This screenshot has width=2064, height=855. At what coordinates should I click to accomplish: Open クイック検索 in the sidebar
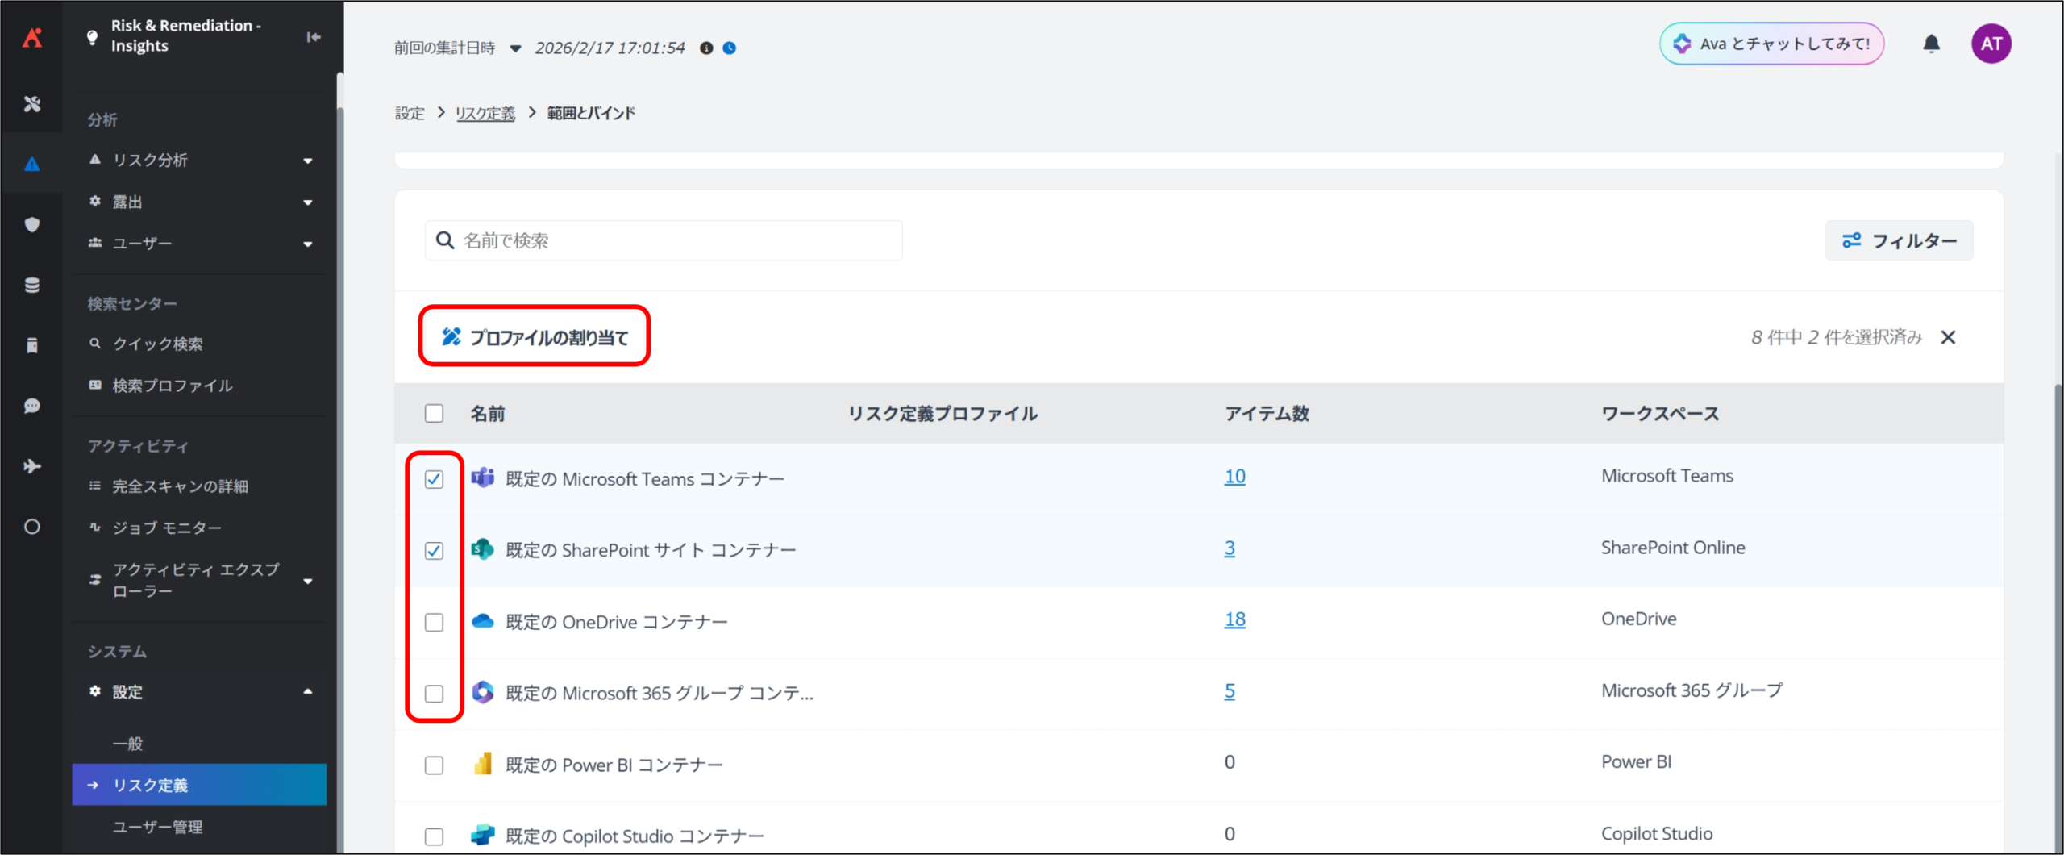pos(158,344)
